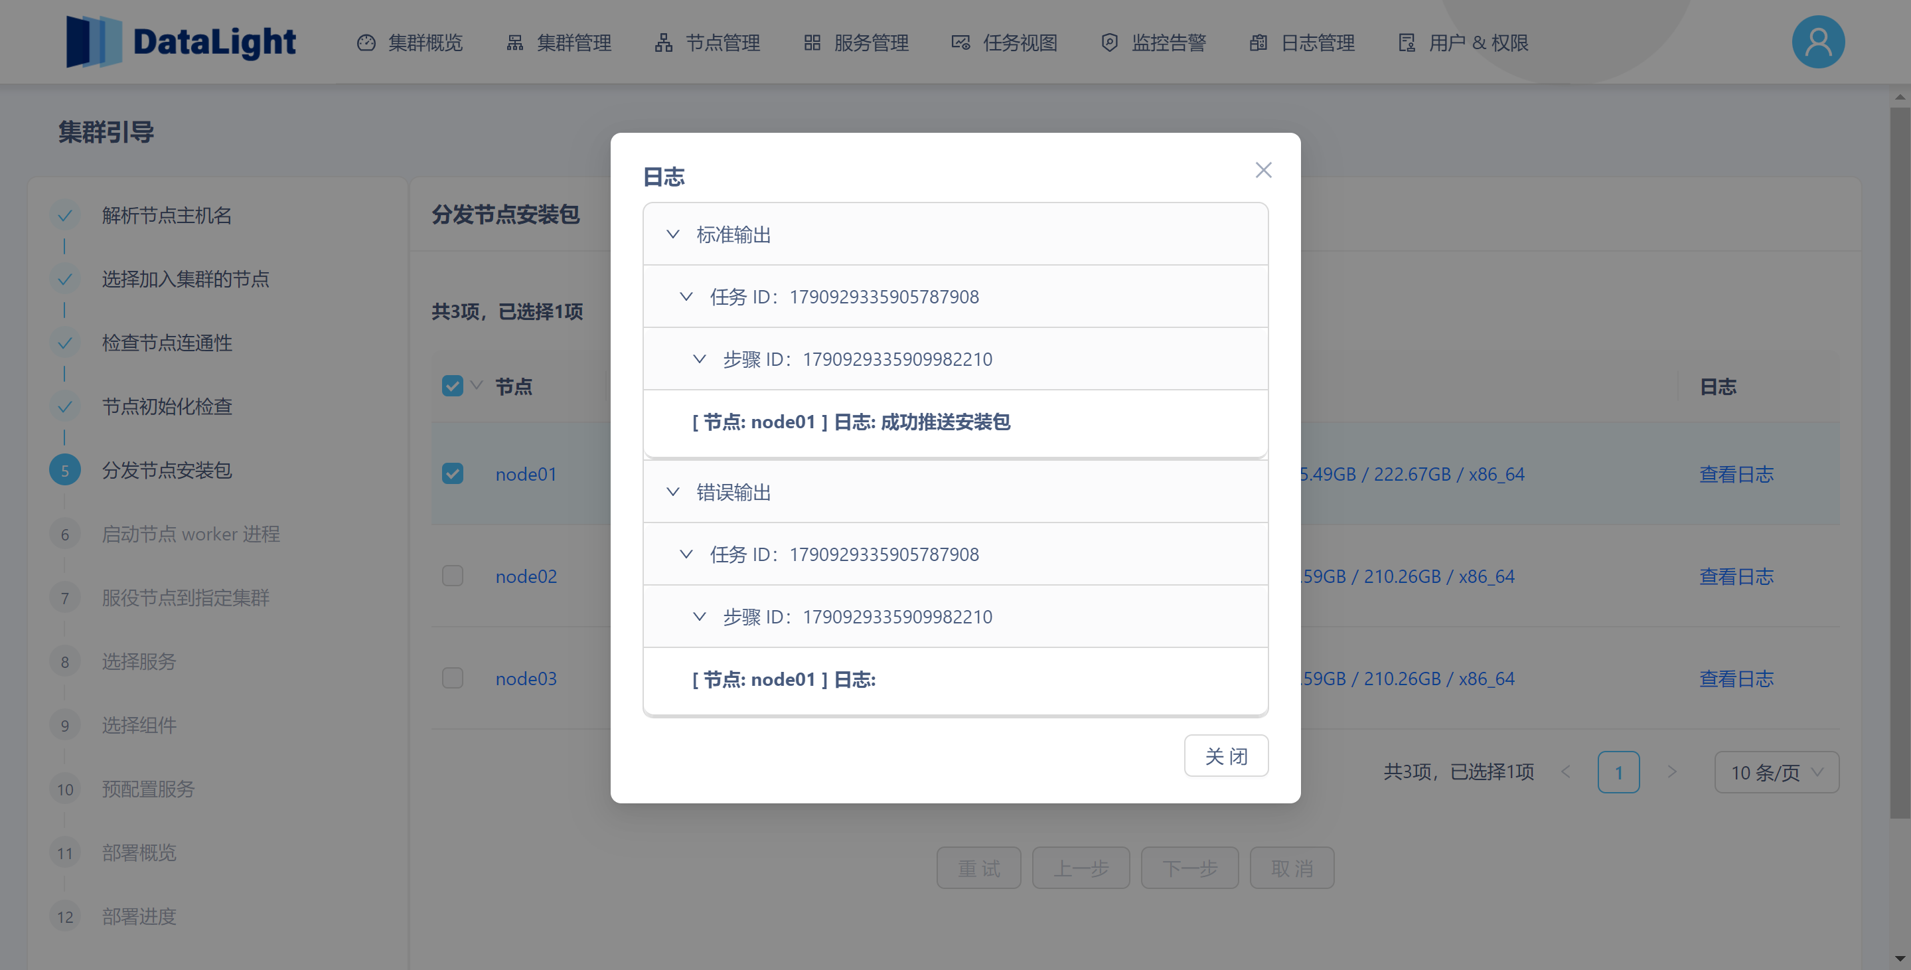
Task: Click 启动节点 worker 进程 step label
Action: point(191,534)
